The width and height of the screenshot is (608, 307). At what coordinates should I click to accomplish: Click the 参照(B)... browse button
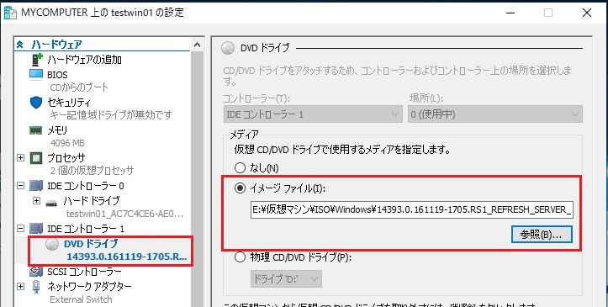tap(542, 235)
